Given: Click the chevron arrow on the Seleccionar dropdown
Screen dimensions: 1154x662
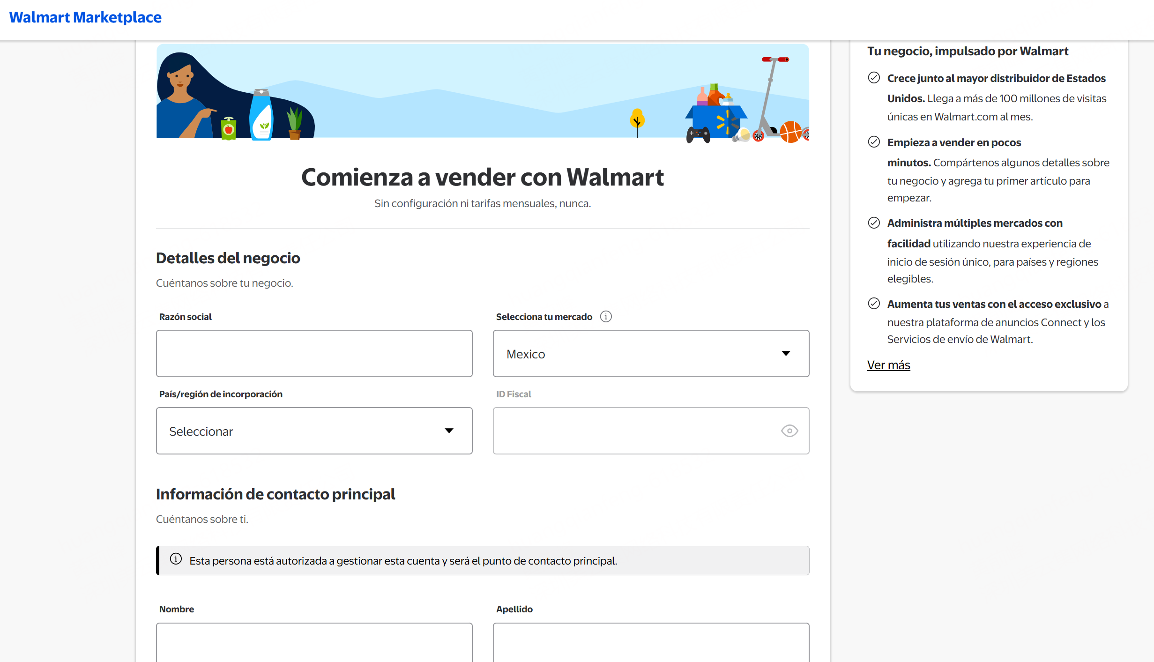Looking at the screenshot, I should click(x=449, y=431).
